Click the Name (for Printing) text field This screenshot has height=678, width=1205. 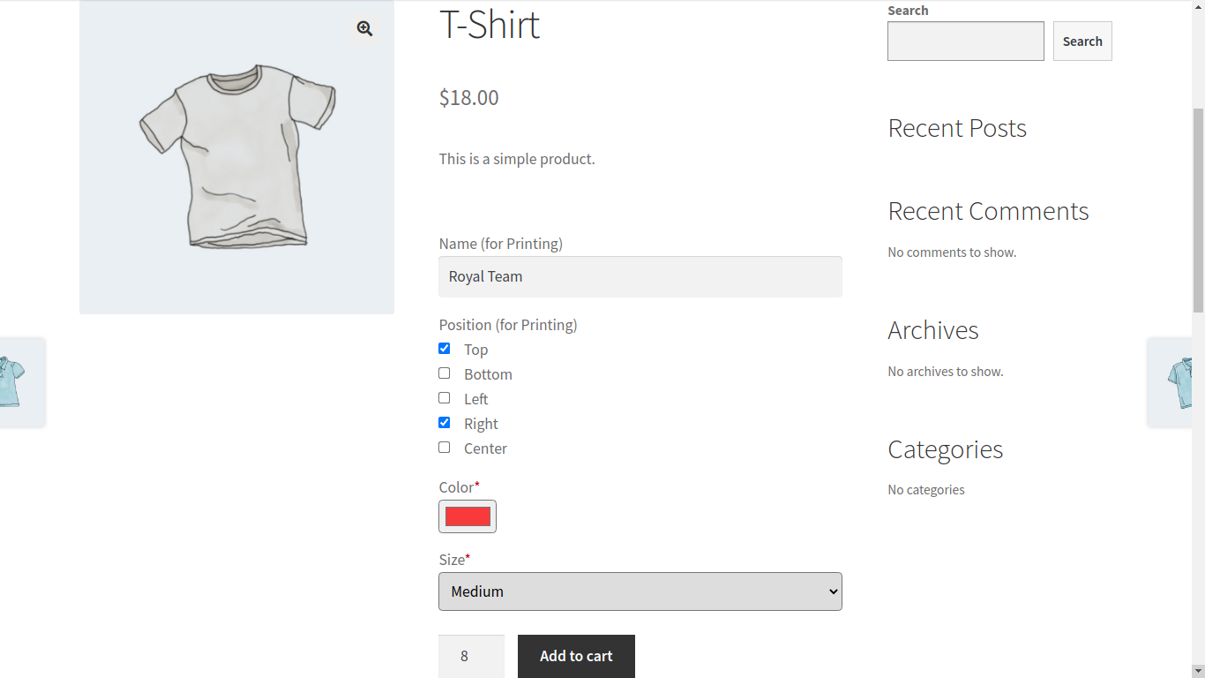click(640, 276)
